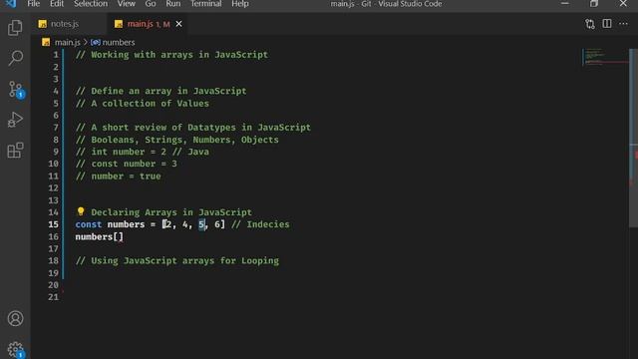Open the Edit menu

tap(57, 4)
